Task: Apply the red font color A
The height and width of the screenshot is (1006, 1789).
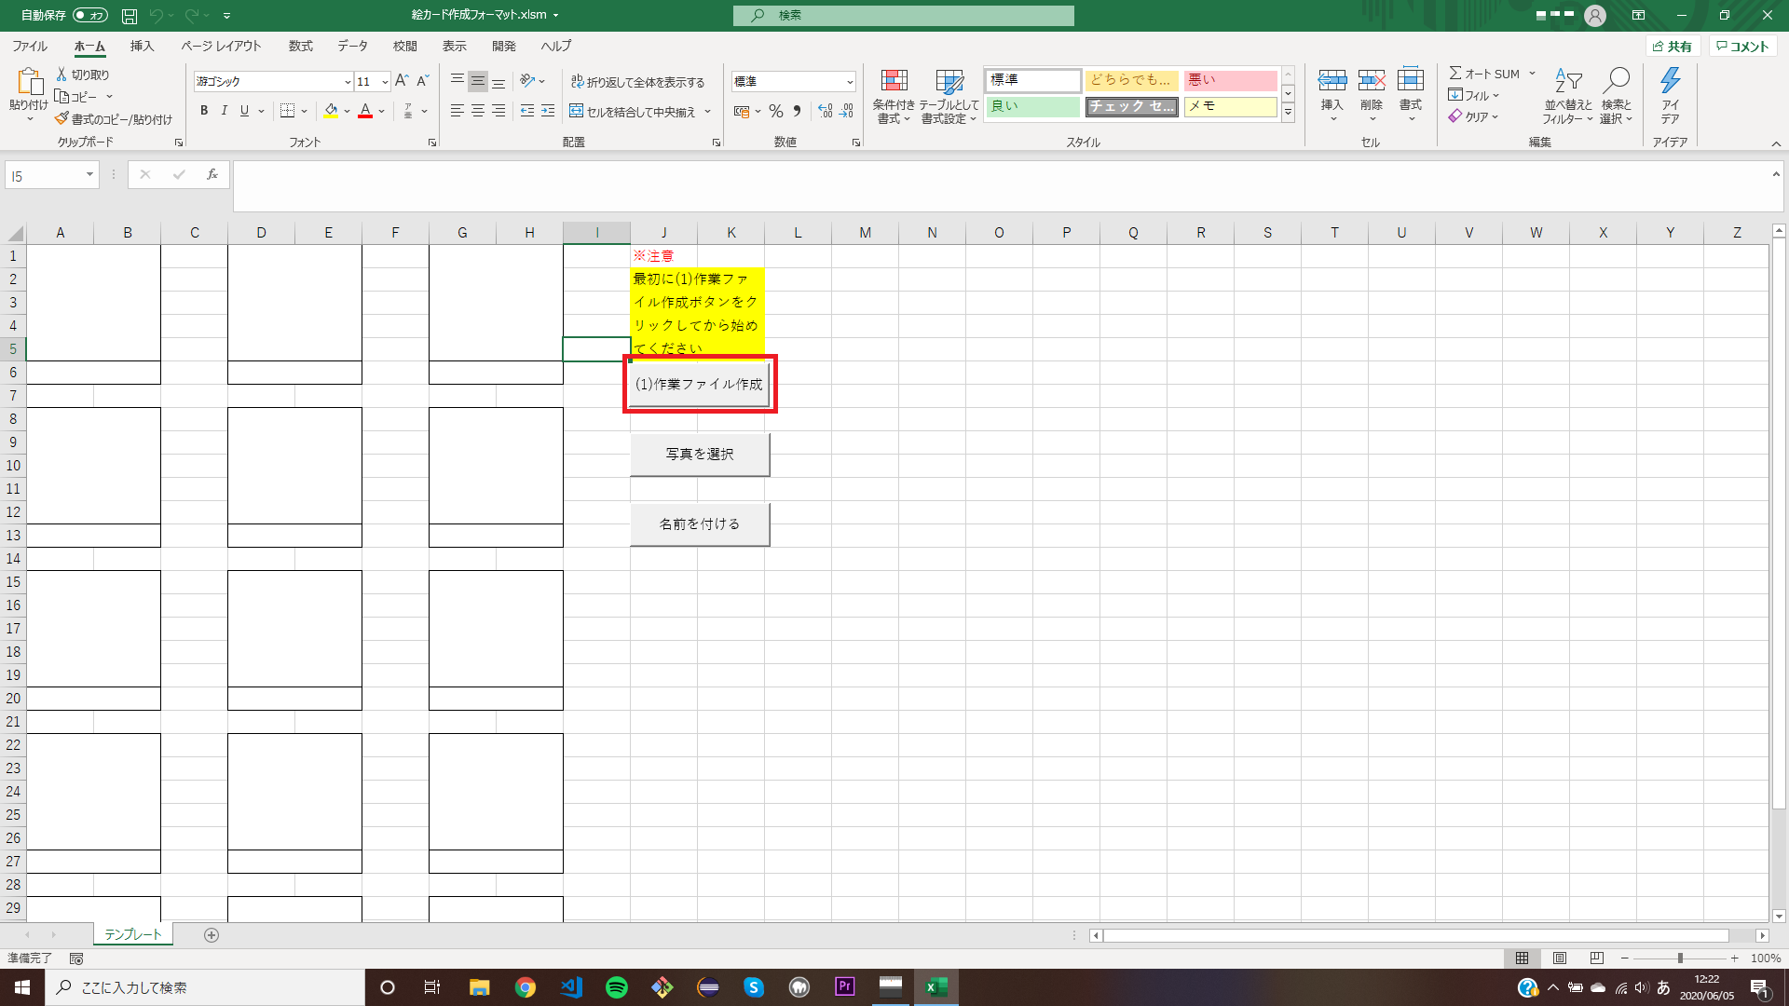Action: [x=365, y=111]
